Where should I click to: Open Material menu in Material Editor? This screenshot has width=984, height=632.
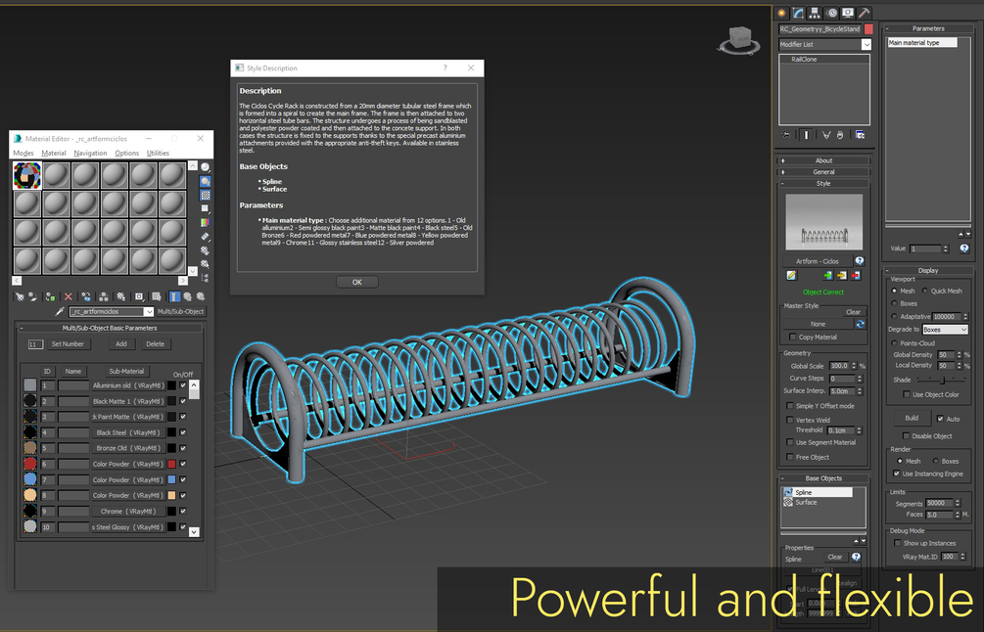[x=53, y=153]
